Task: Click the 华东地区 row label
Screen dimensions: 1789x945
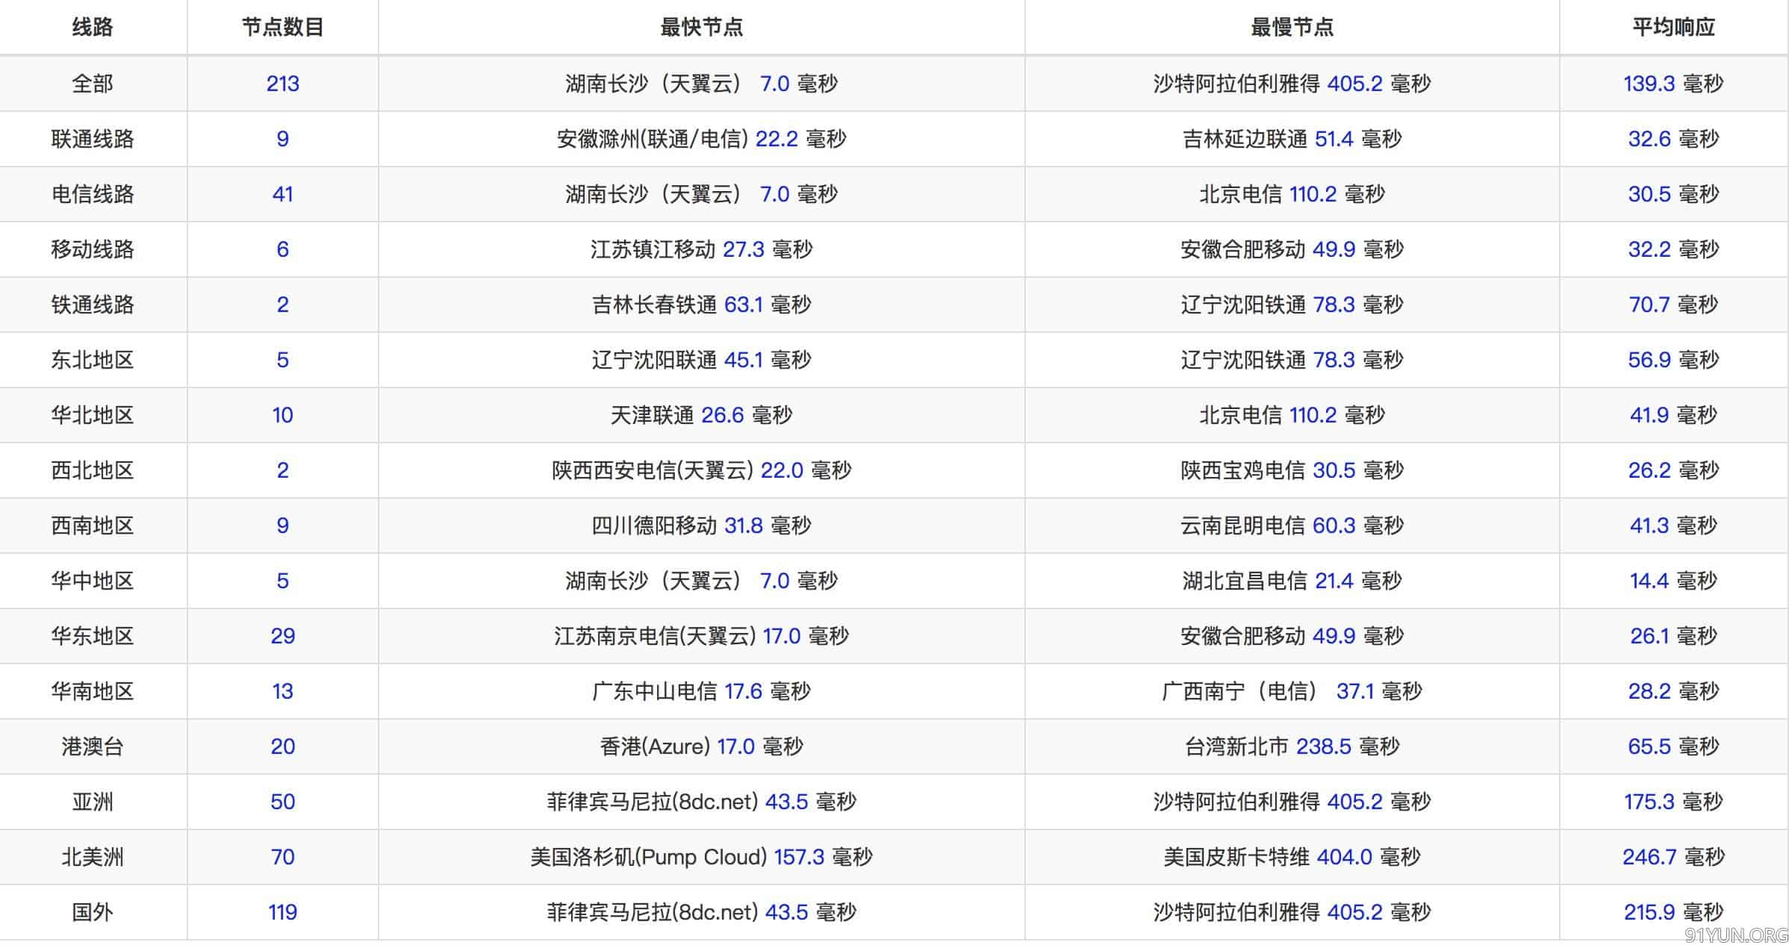Action: (93, 635)
